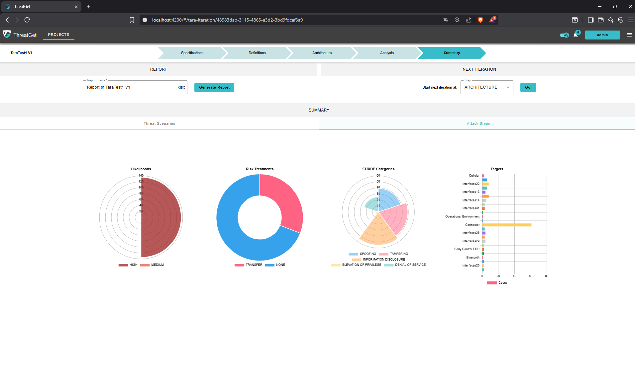Select the Attack Steps tab
The image size is (635, 381).
click(x=478, y=123)
